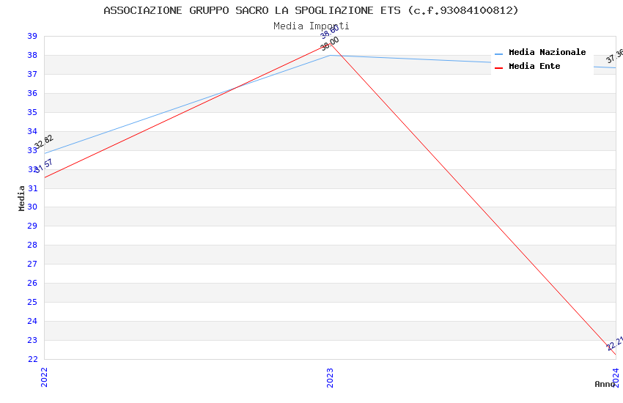Click the 31.57 data label

[43, 166]
